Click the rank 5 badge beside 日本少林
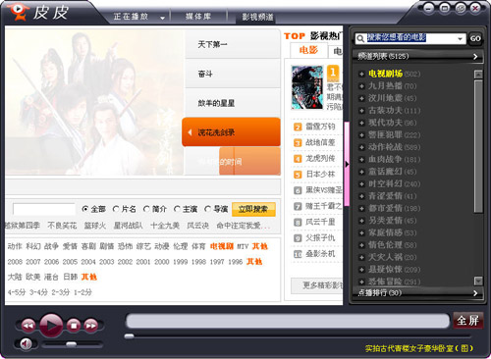 (298, 175)
